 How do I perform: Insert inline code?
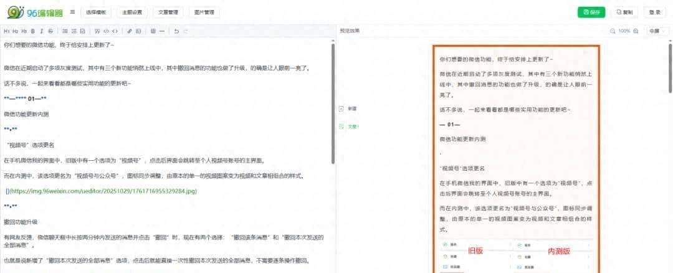point(106,31)
